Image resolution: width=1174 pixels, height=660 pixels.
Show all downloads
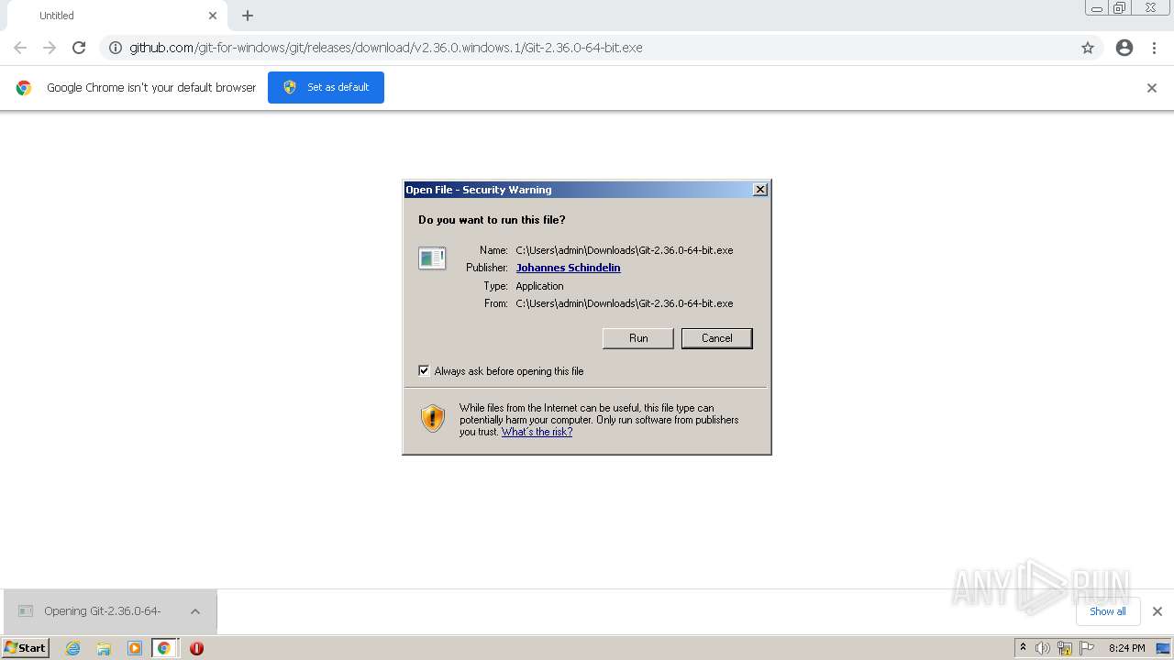pyautogui.click(x=1107, y=611)
